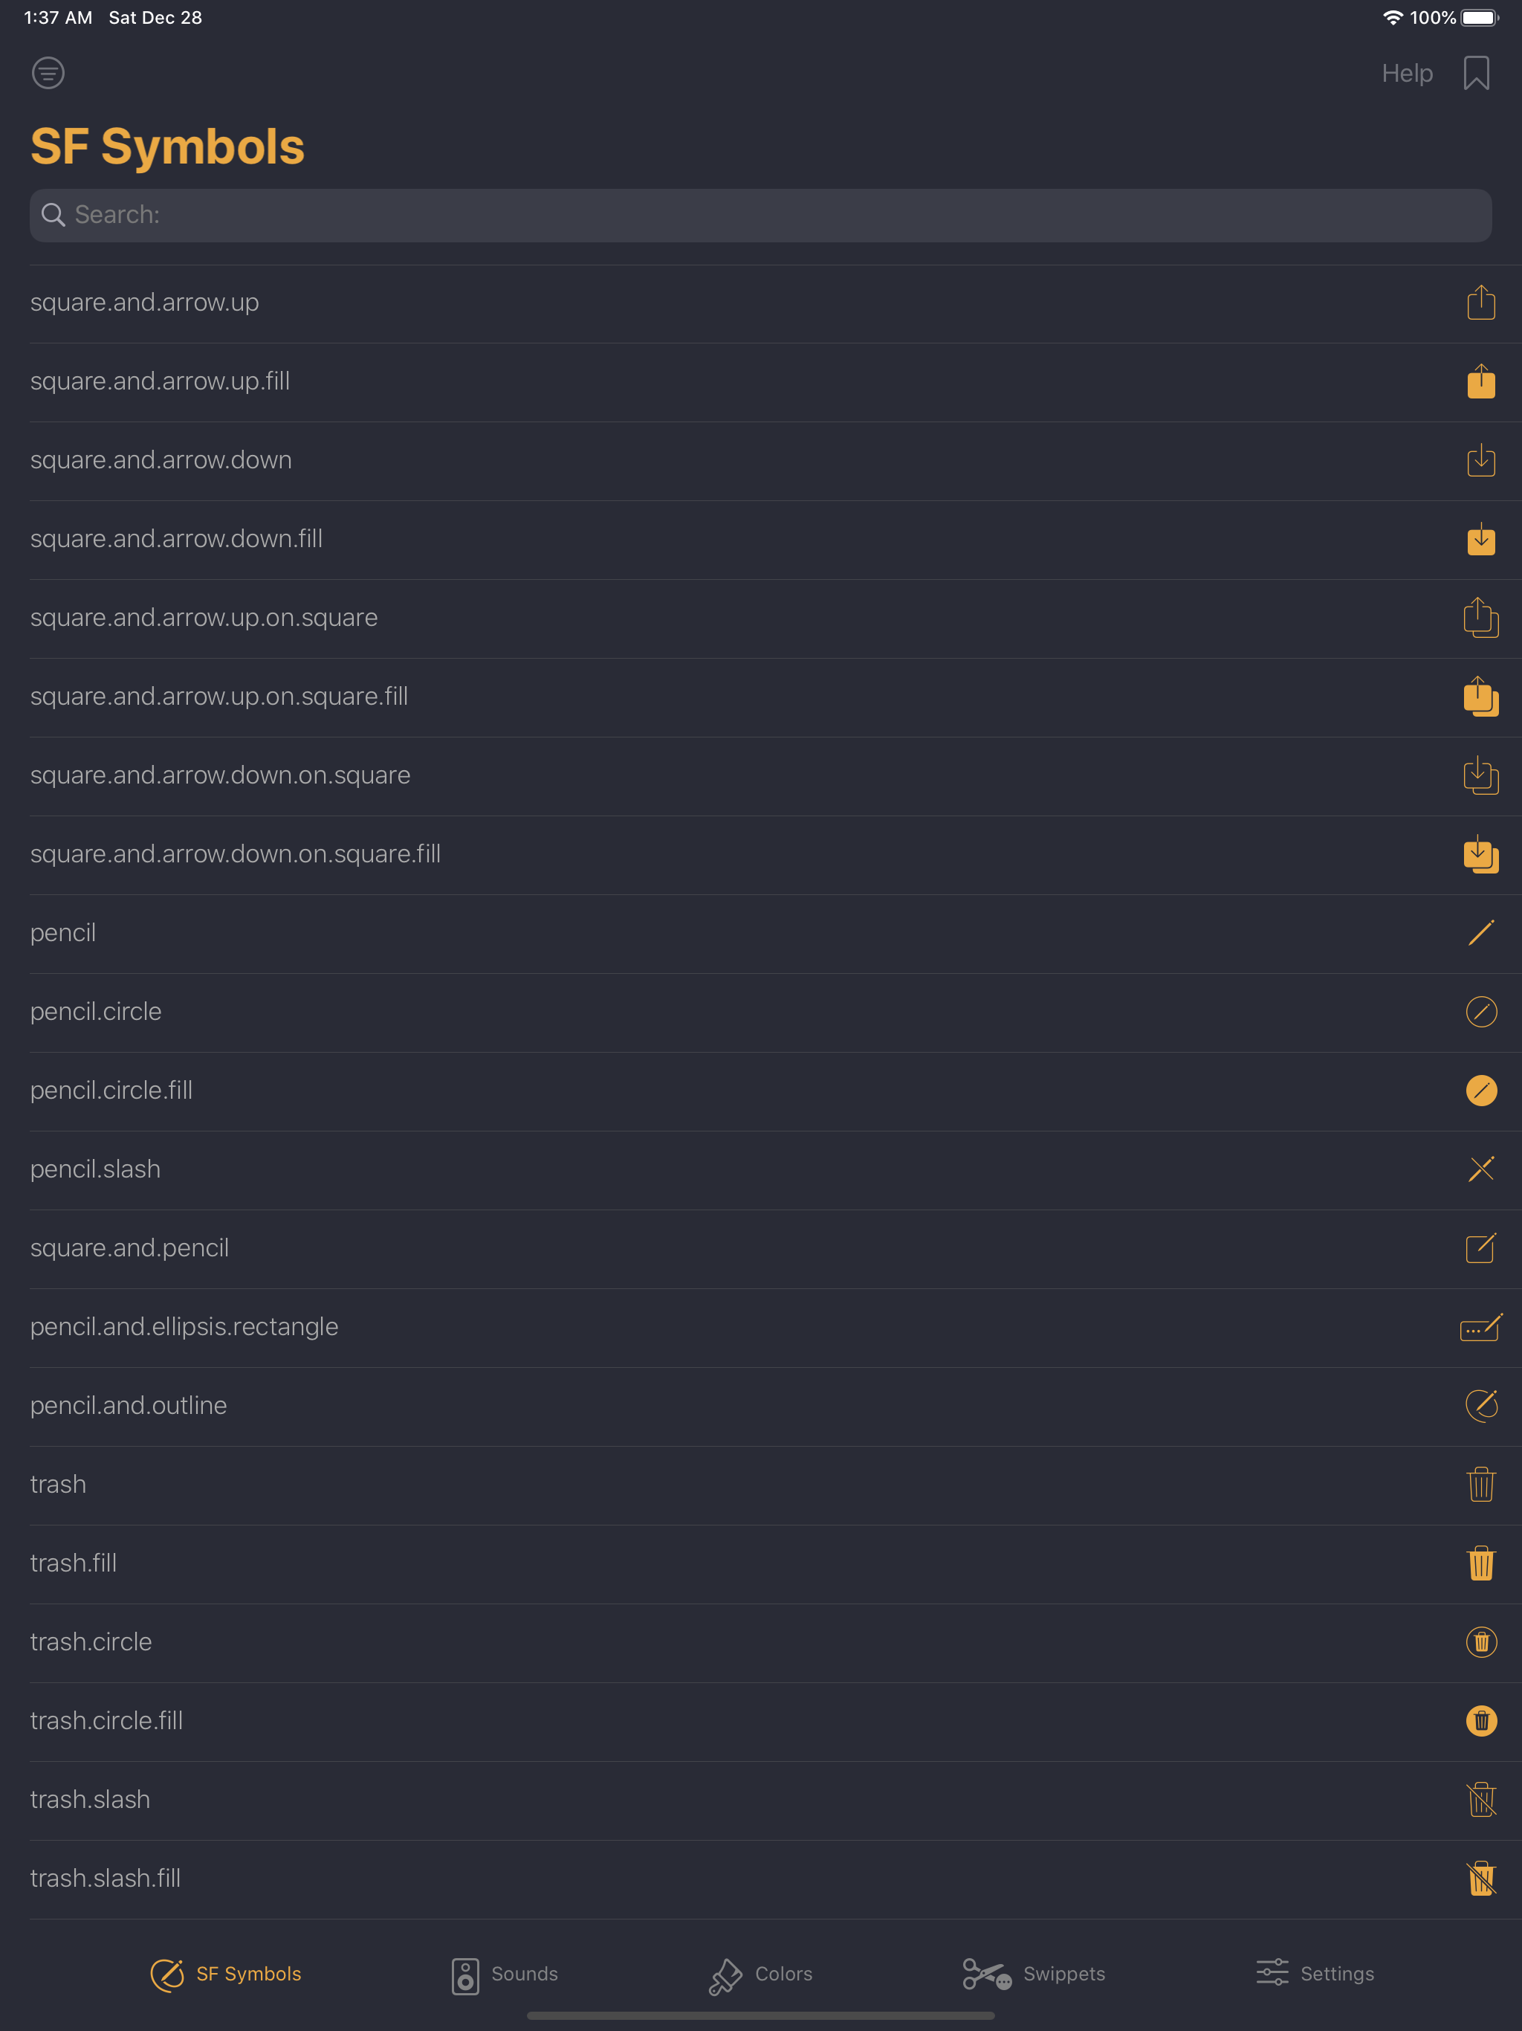Open the Help page
This screenshot has width=1522, height=2031.
click(x=1408, y=73)
